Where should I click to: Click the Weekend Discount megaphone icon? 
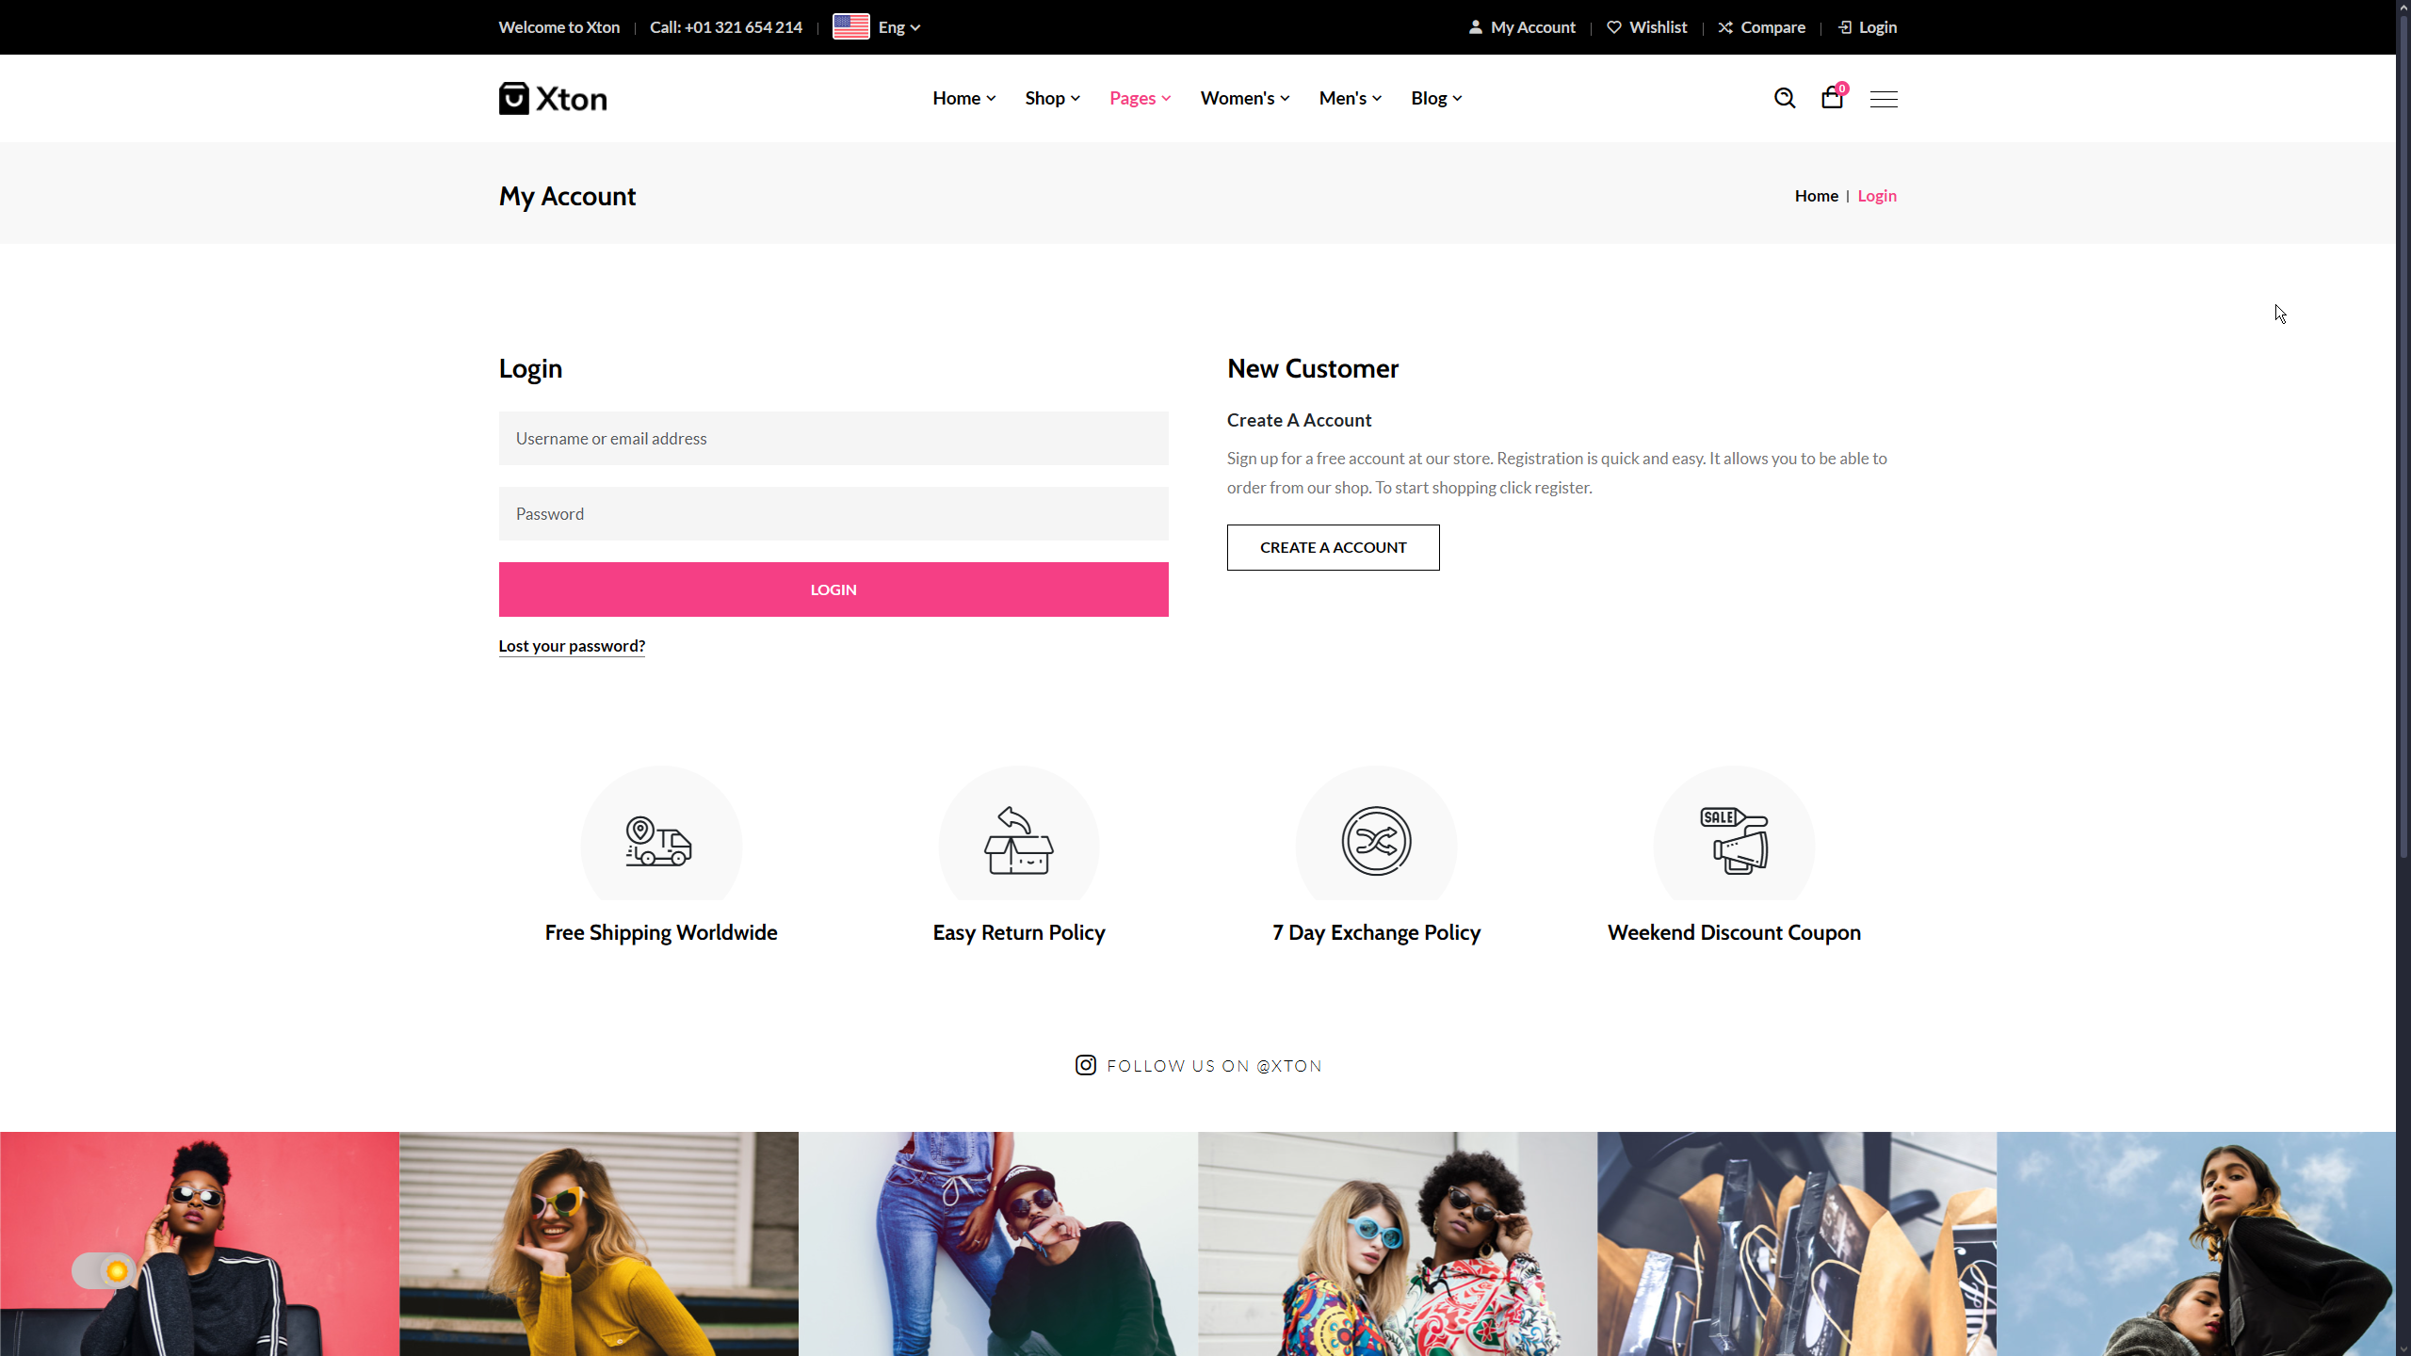(x=1734, y=841)
